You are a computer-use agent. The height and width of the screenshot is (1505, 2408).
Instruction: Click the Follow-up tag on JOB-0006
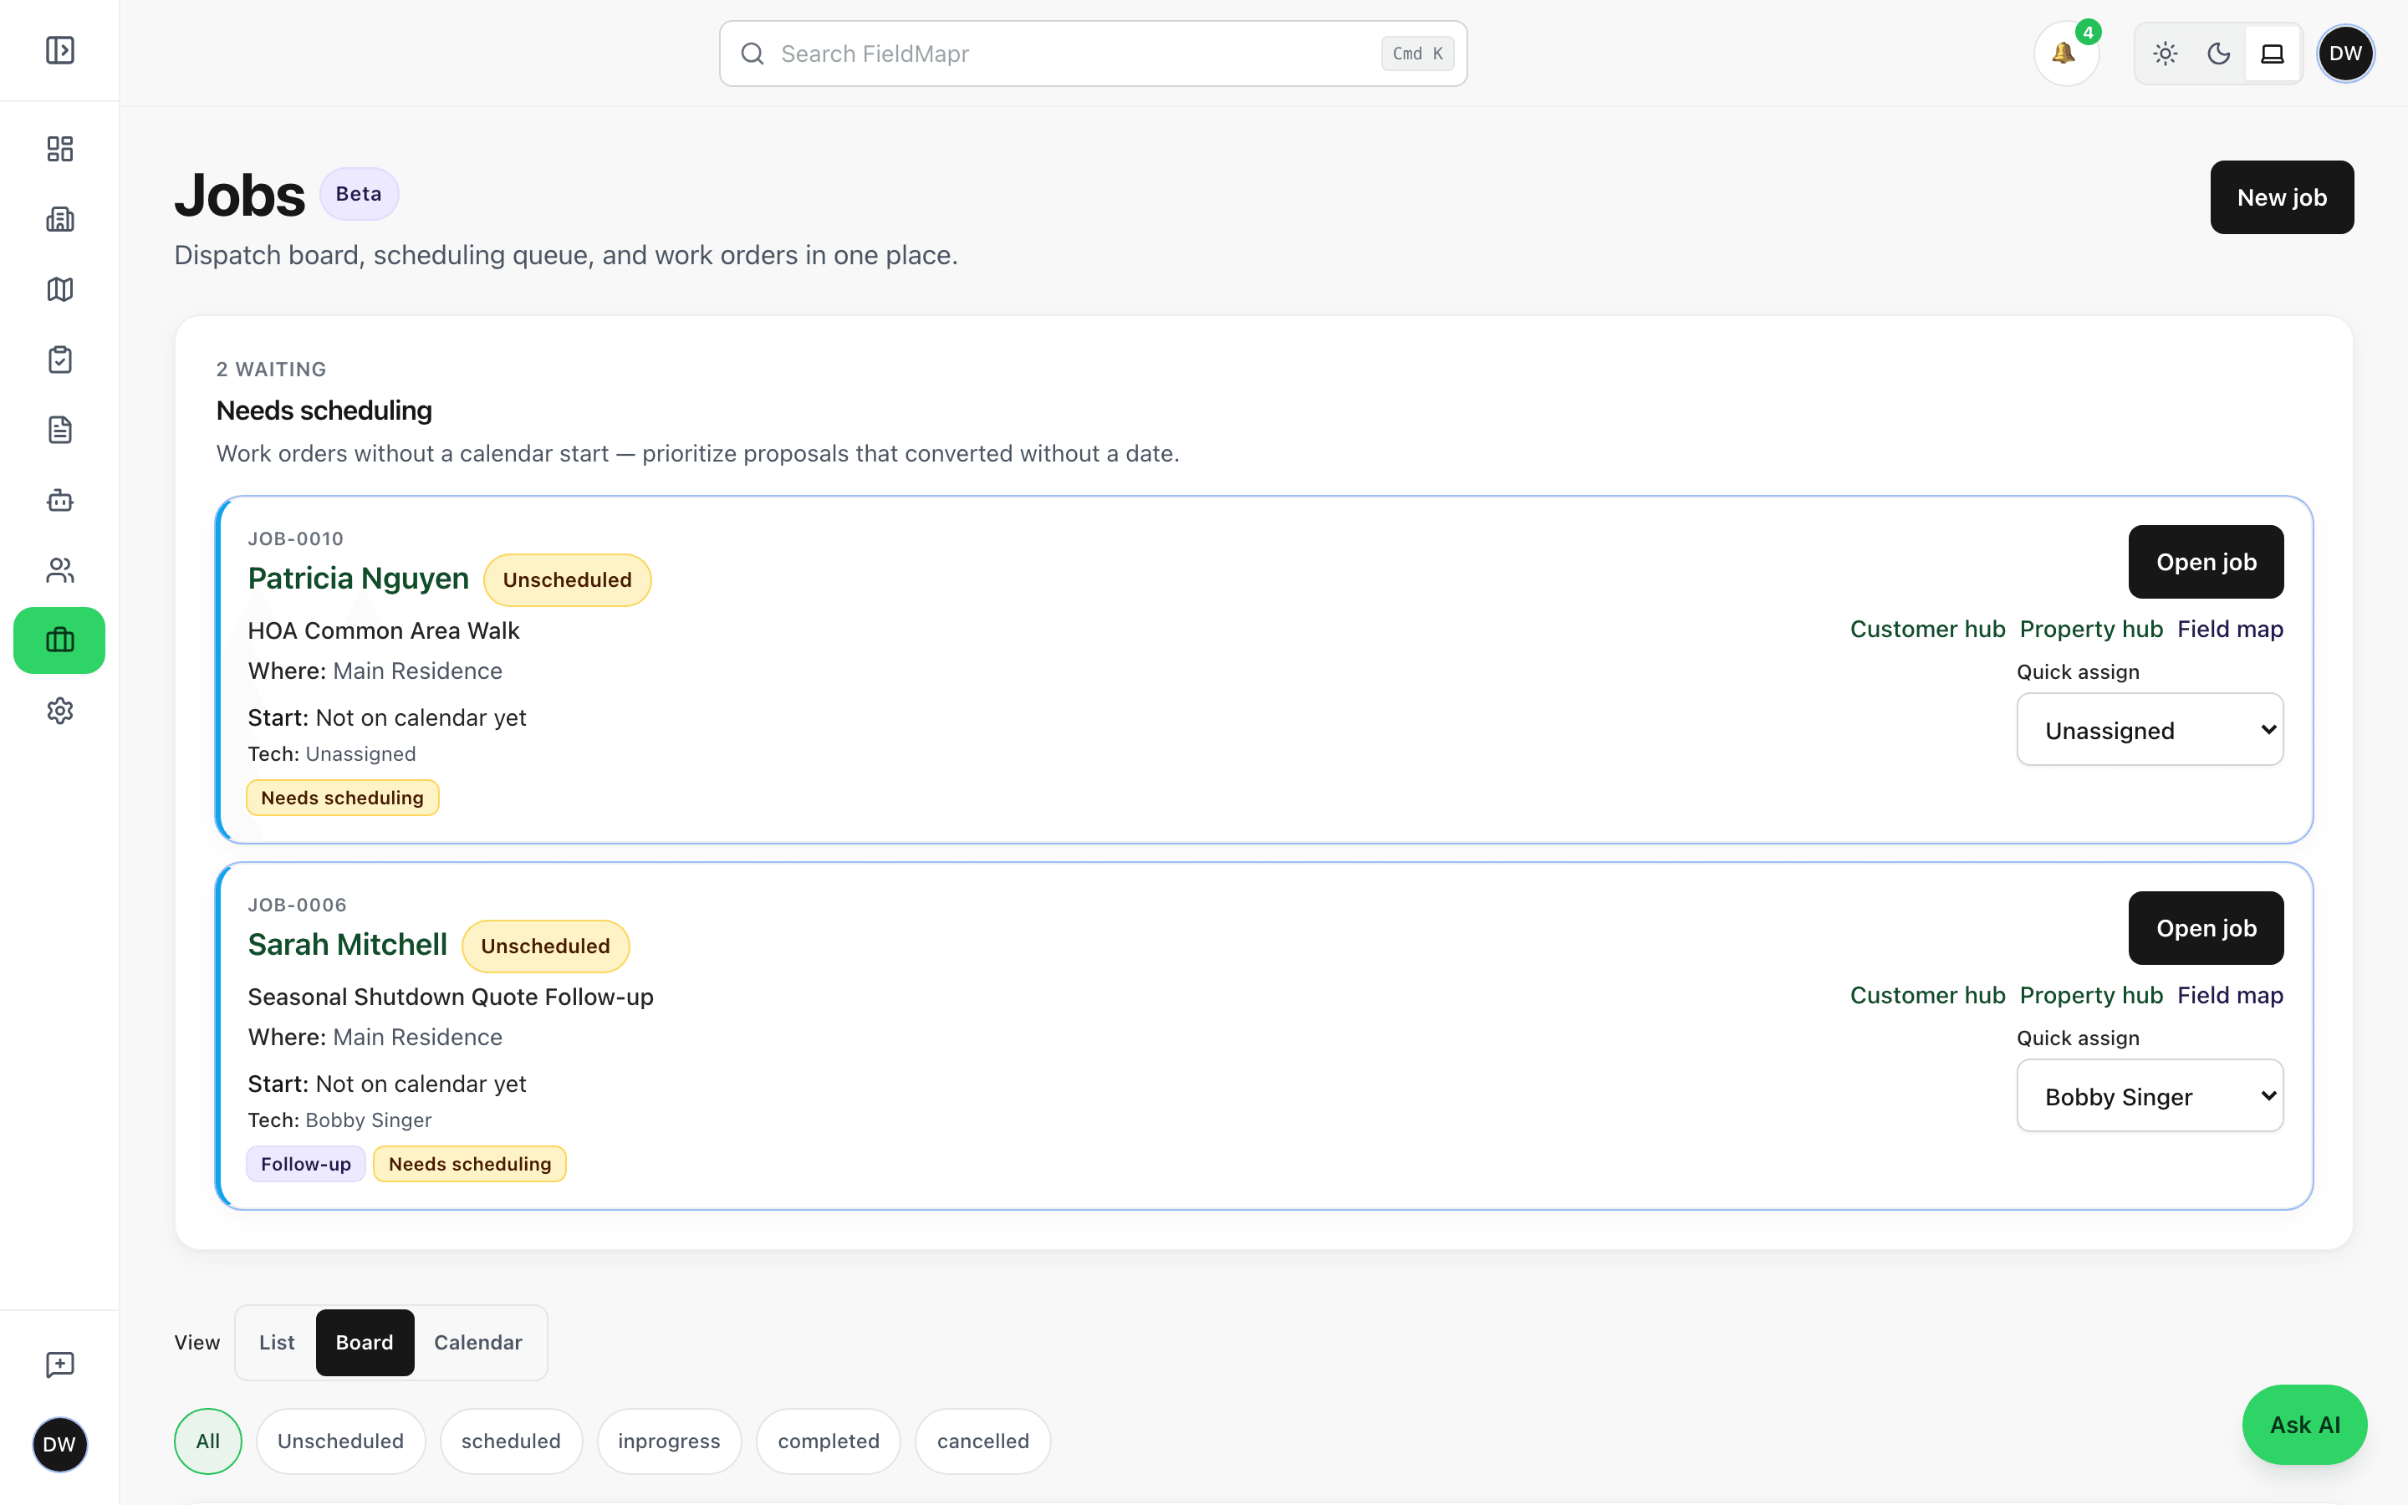click(305, 1164)
